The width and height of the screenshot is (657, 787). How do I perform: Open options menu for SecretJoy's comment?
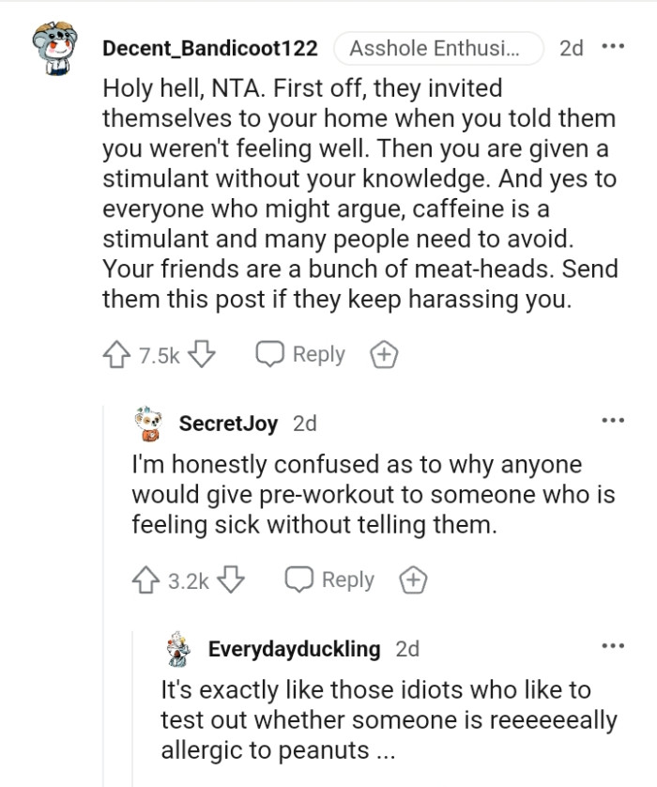(x=613, y=420)
